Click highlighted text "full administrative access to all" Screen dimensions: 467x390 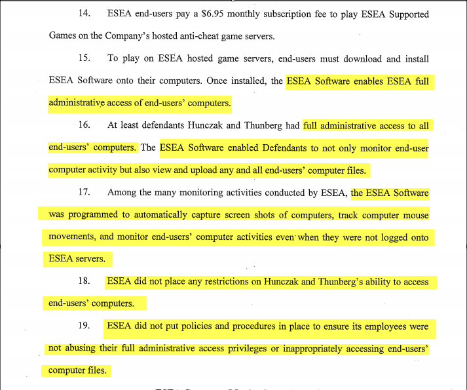pyautogui.click(x=366, y=126)
